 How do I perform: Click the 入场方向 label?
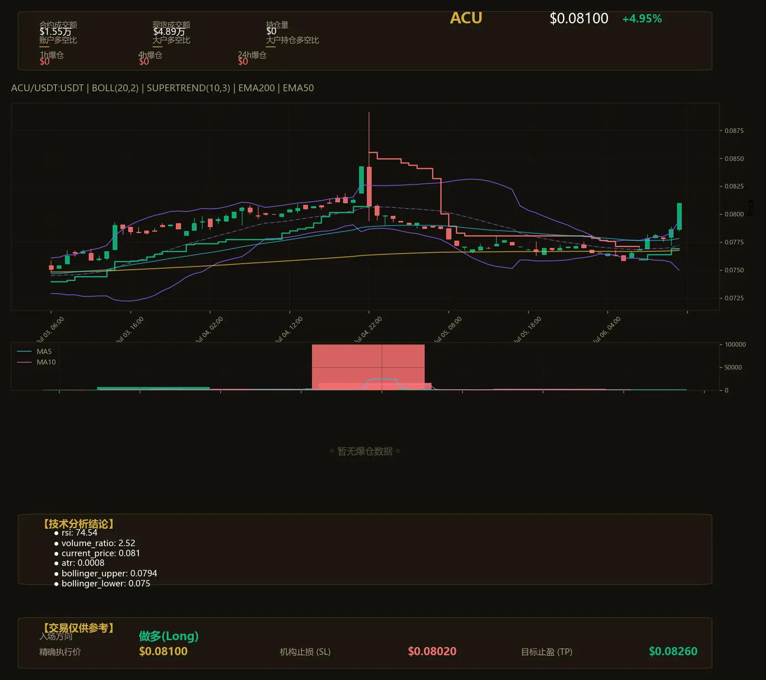coord(56,636)
